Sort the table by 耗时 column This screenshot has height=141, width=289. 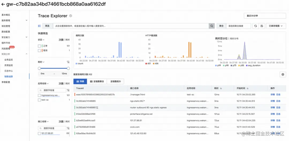click(221, 88)
